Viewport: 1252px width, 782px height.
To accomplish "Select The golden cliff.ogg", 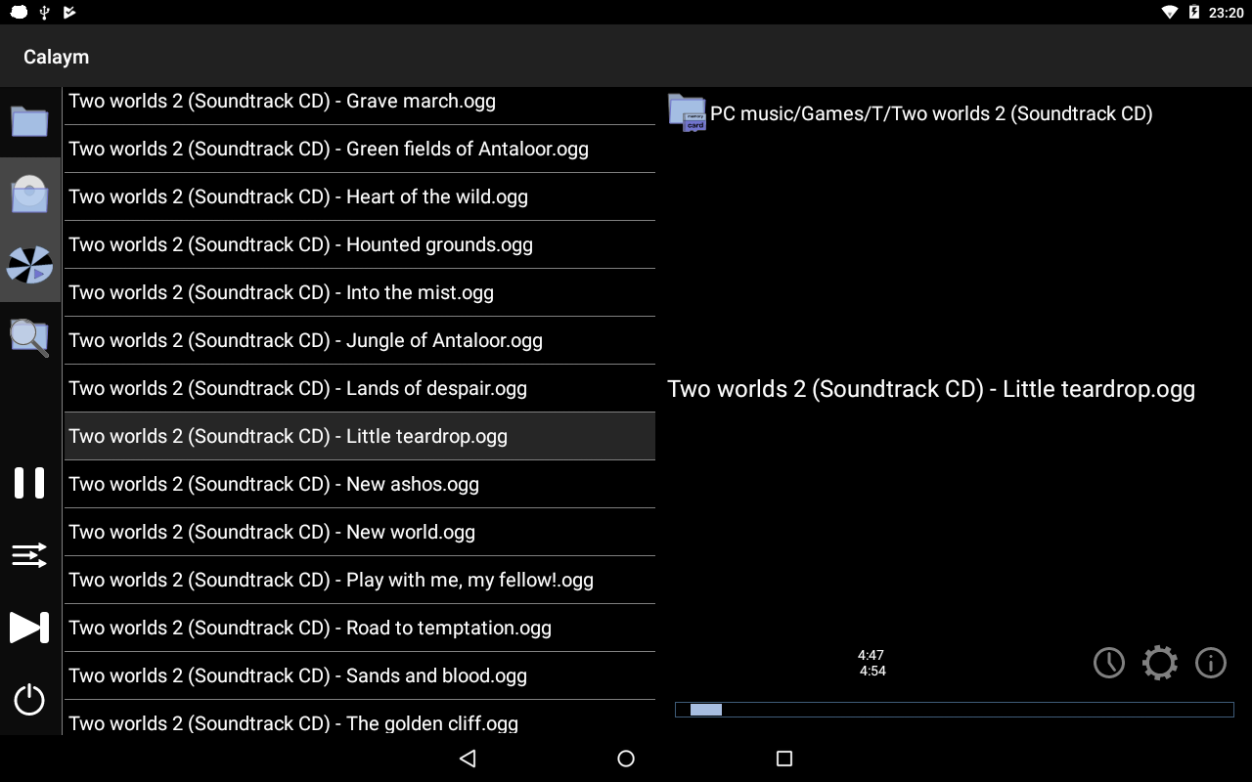I will pyautogui.click(x=360, y=718).
